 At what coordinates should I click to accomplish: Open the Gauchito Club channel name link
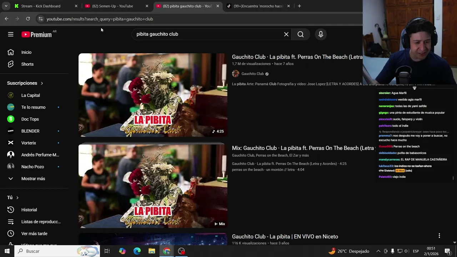pyautogui.click(x=252, y=74)
